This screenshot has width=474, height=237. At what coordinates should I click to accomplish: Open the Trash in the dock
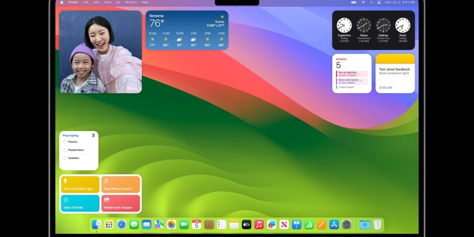click(377, 224)
